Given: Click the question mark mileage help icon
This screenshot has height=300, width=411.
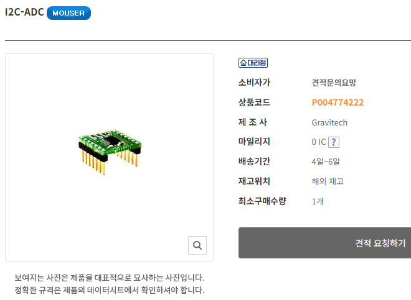Looking at the screenshot, I should tap(334, 142).
